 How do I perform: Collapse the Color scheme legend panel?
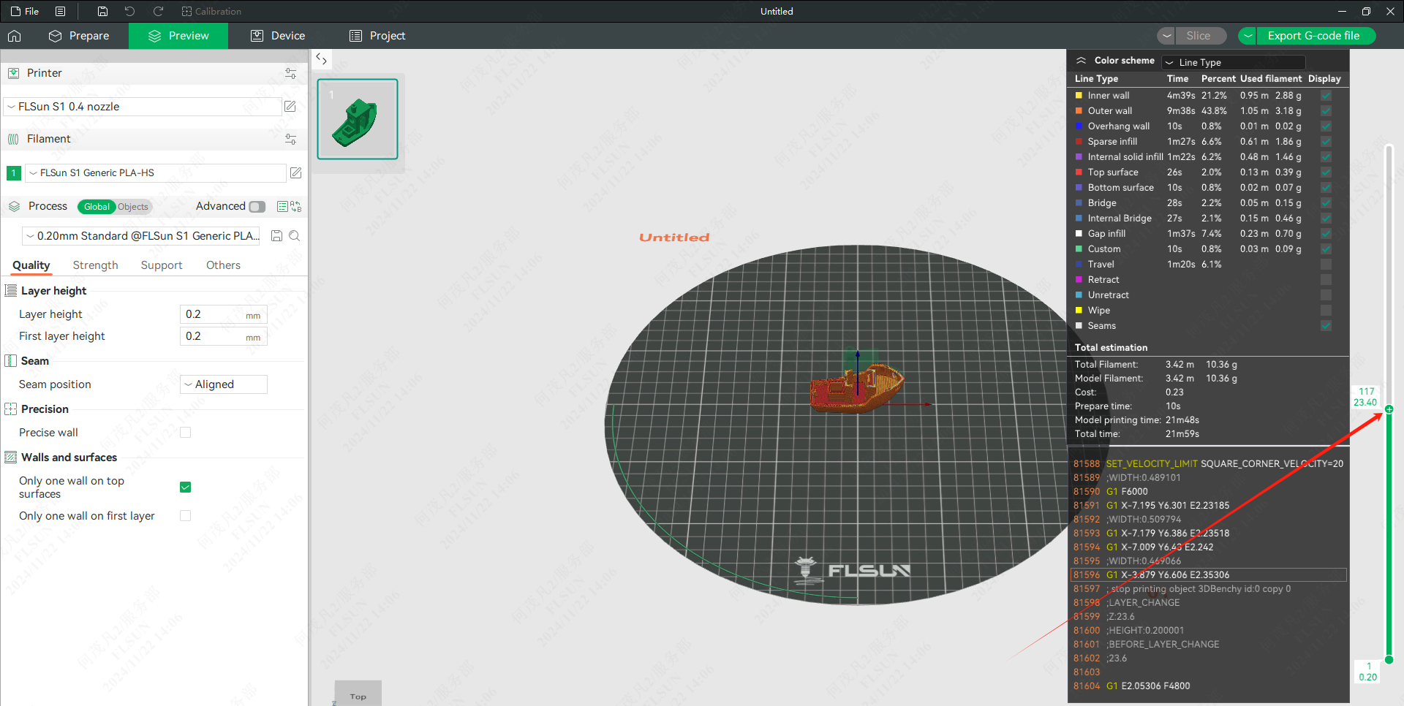(1081, 61)
